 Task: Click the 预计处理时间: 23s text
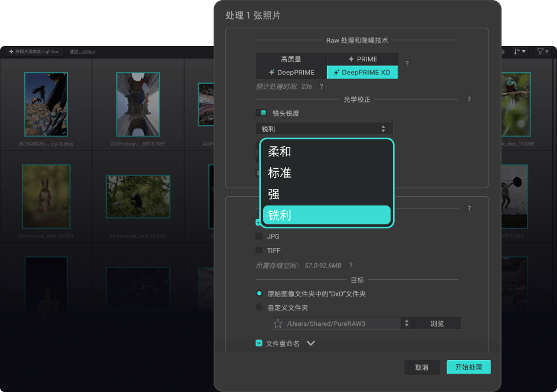pyautogui.click(x=284, y=86)
